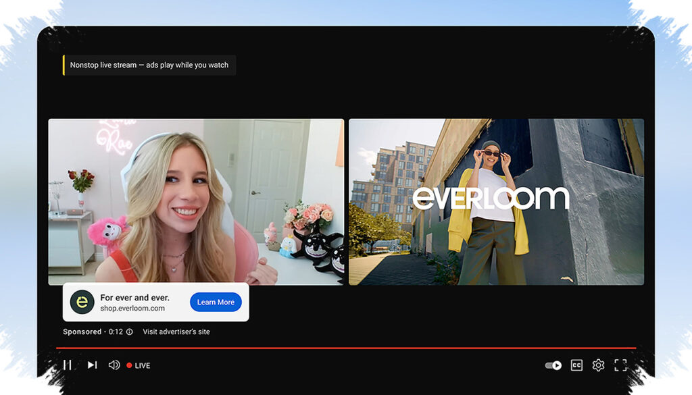Open shop.everloom.com link text
This screenshot has width=692, height=395.
coord(132,308)
